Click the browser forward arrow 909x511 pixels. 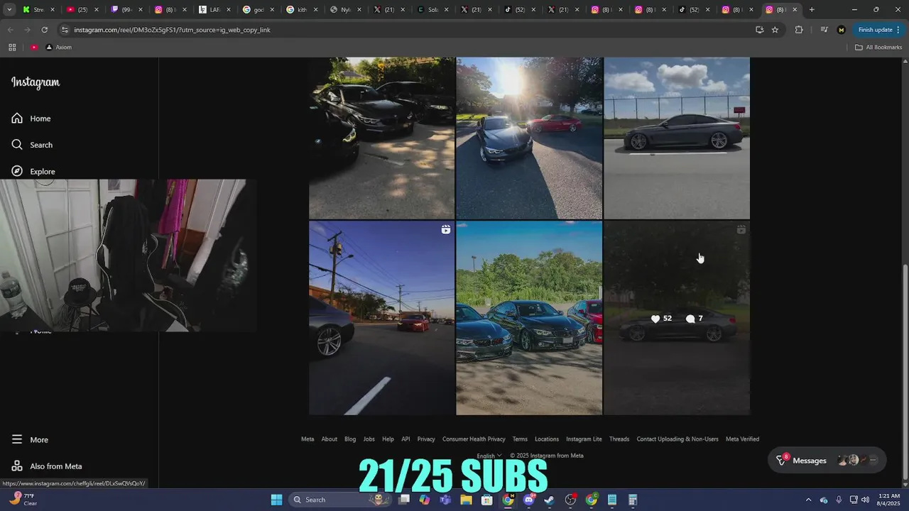tap(27, 30)
